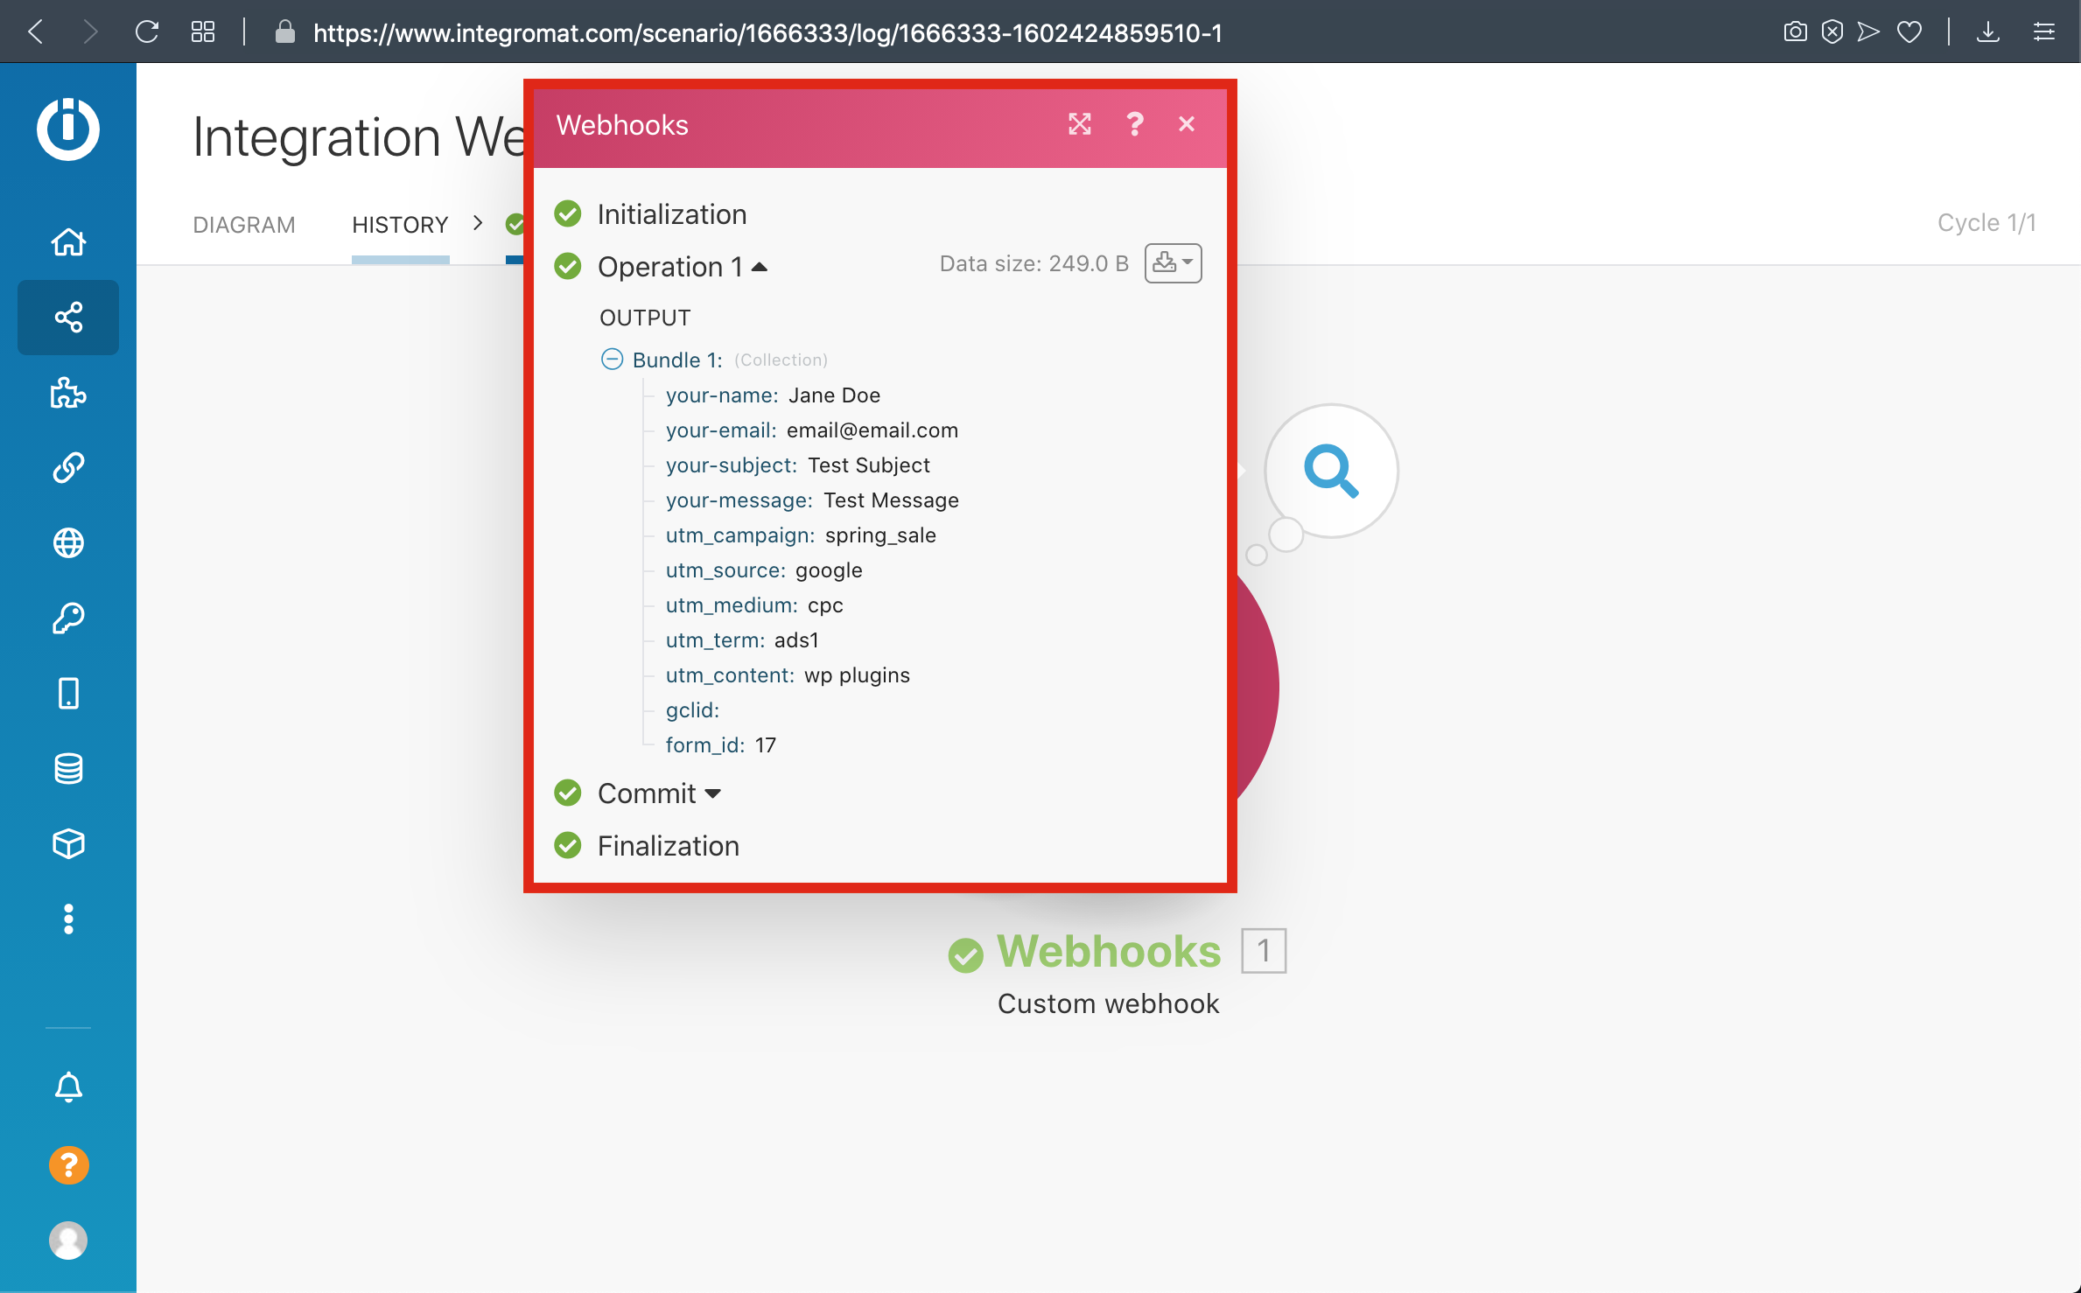Open notifications bell icon

(x=68, y=1087)
